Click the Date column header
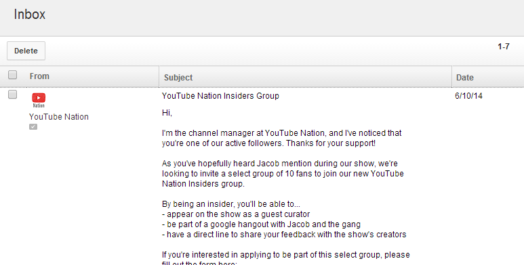524x265 pixels. (x=465, y=78)
